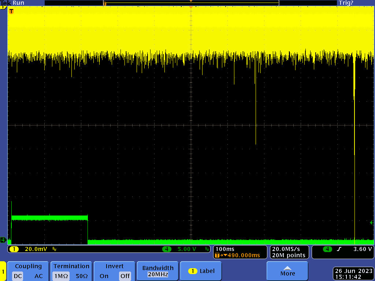375x281 pixels.
Task: Click the green trigger level arrow
Action: (x=372, y=222)
